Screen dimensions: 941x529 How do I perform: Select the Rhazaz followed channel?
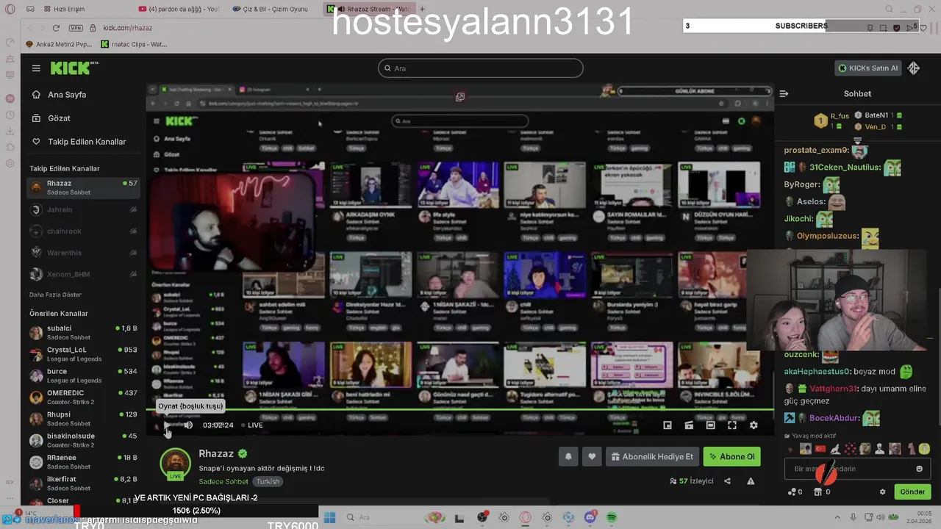(x=83, y=187)
